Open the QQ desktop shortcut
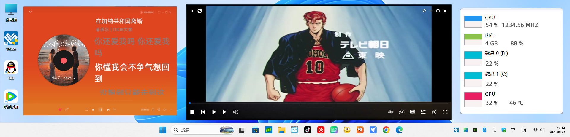The image size is (570, 137). tap(11, 70)
